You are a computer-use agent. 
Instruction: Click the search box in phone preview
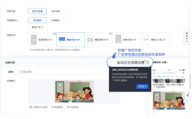point(169,73)
